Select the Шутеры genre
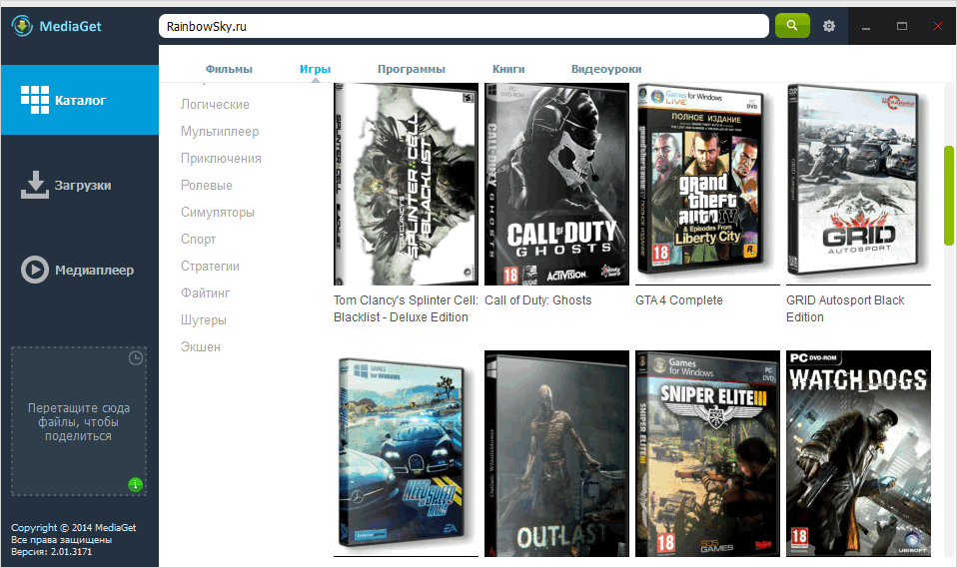Image resolution: width=957 pixels, height=568 pixels. tap(203, 319)
